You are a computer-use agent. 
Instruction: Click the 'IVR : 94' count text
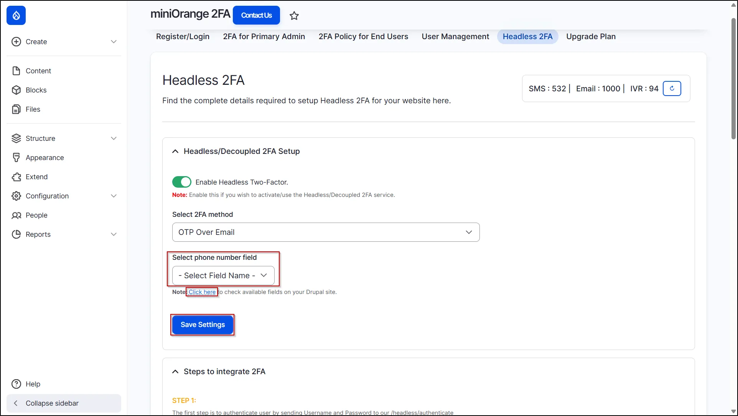(644, 89)
